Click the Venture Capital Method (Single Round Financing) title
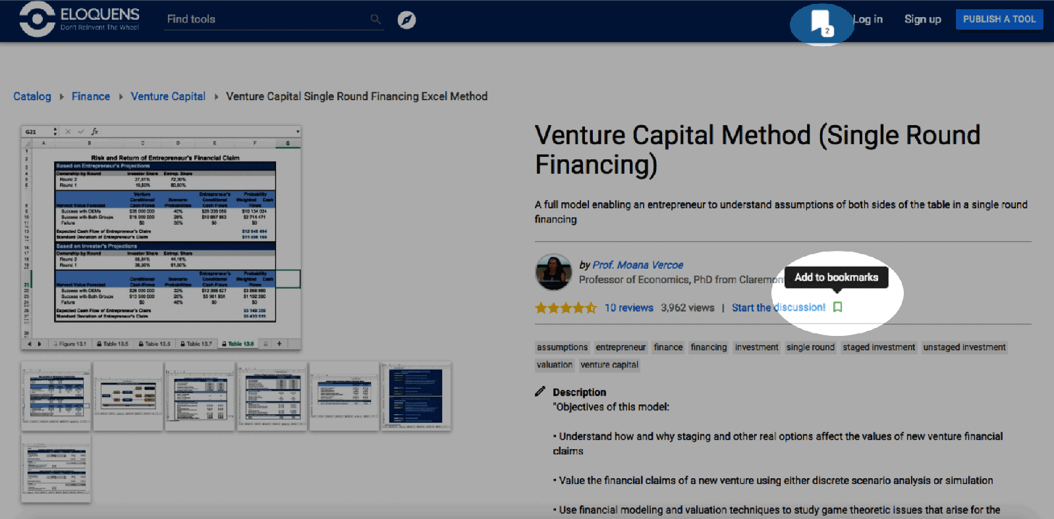This screenshot has height=519, width=1054. 758,150
